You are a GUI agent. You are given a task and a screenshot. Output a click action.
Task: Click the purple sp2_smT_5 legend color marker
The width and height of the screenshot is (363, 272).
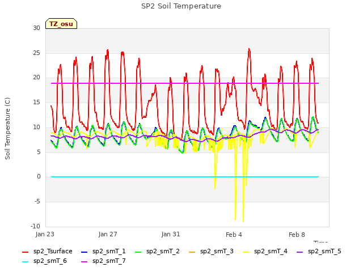pos(300,252)
